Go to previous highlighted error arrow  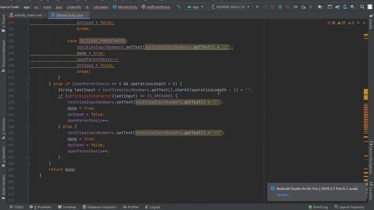pos(358,23)
